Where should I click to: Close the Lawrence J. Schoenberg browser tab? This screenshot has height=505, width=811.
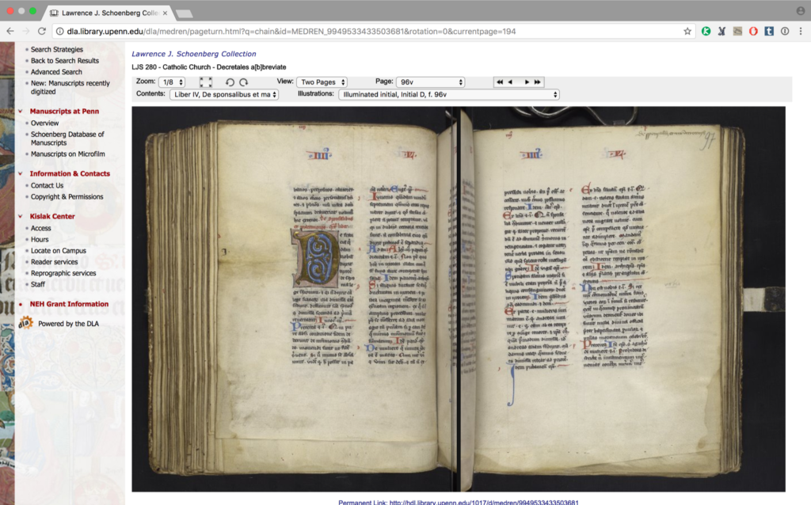[x=165, y=13]
